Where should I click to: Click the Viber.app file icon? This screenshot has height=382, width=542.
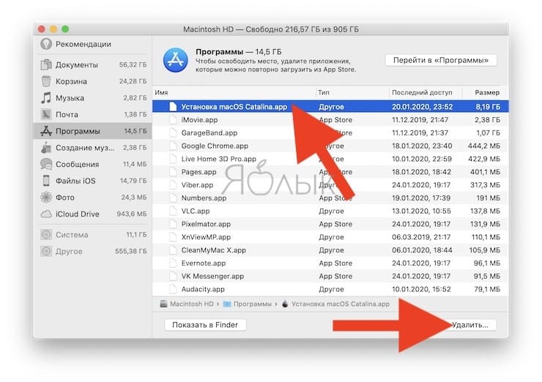(173, 185)
